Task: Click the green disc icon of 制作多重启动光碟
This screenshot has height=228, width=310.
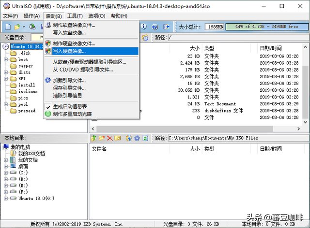Action: pyautogui.click(x=48, y=114)
